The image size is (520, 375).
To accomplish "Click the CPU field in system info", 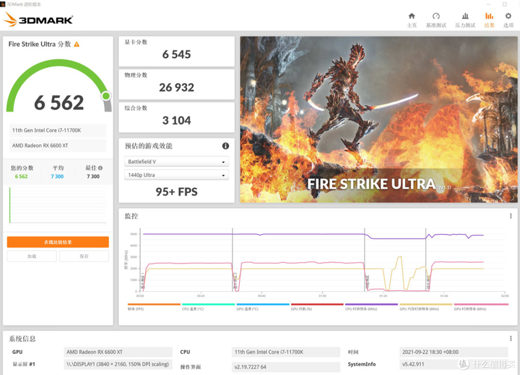I will [286, 352].
